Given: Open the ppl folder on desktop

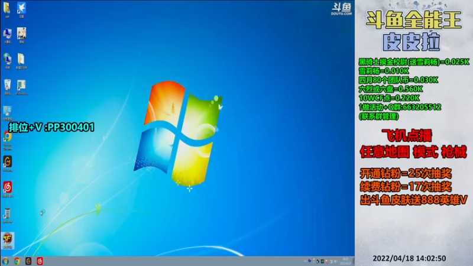Looking at the screenshot, I should click(7, 9).
